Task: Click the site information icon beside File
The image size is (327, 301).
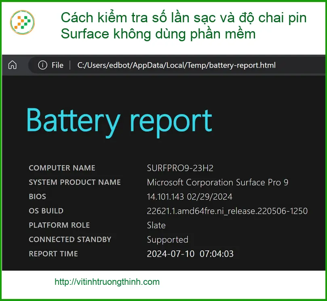Action: 42,65
